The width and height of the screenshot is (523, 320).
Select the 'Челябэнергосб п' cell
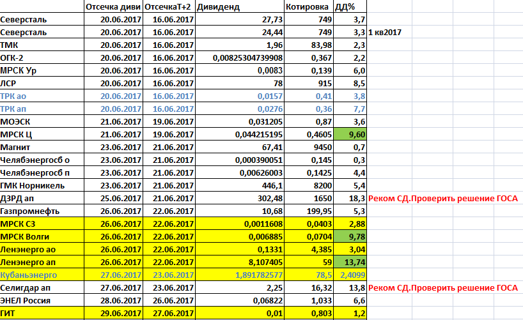[x=42, y=172]
